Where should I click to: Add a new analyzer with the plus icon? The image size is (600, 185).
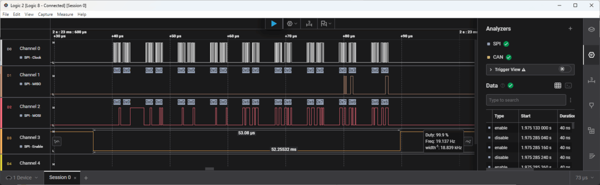pos(570,29)
